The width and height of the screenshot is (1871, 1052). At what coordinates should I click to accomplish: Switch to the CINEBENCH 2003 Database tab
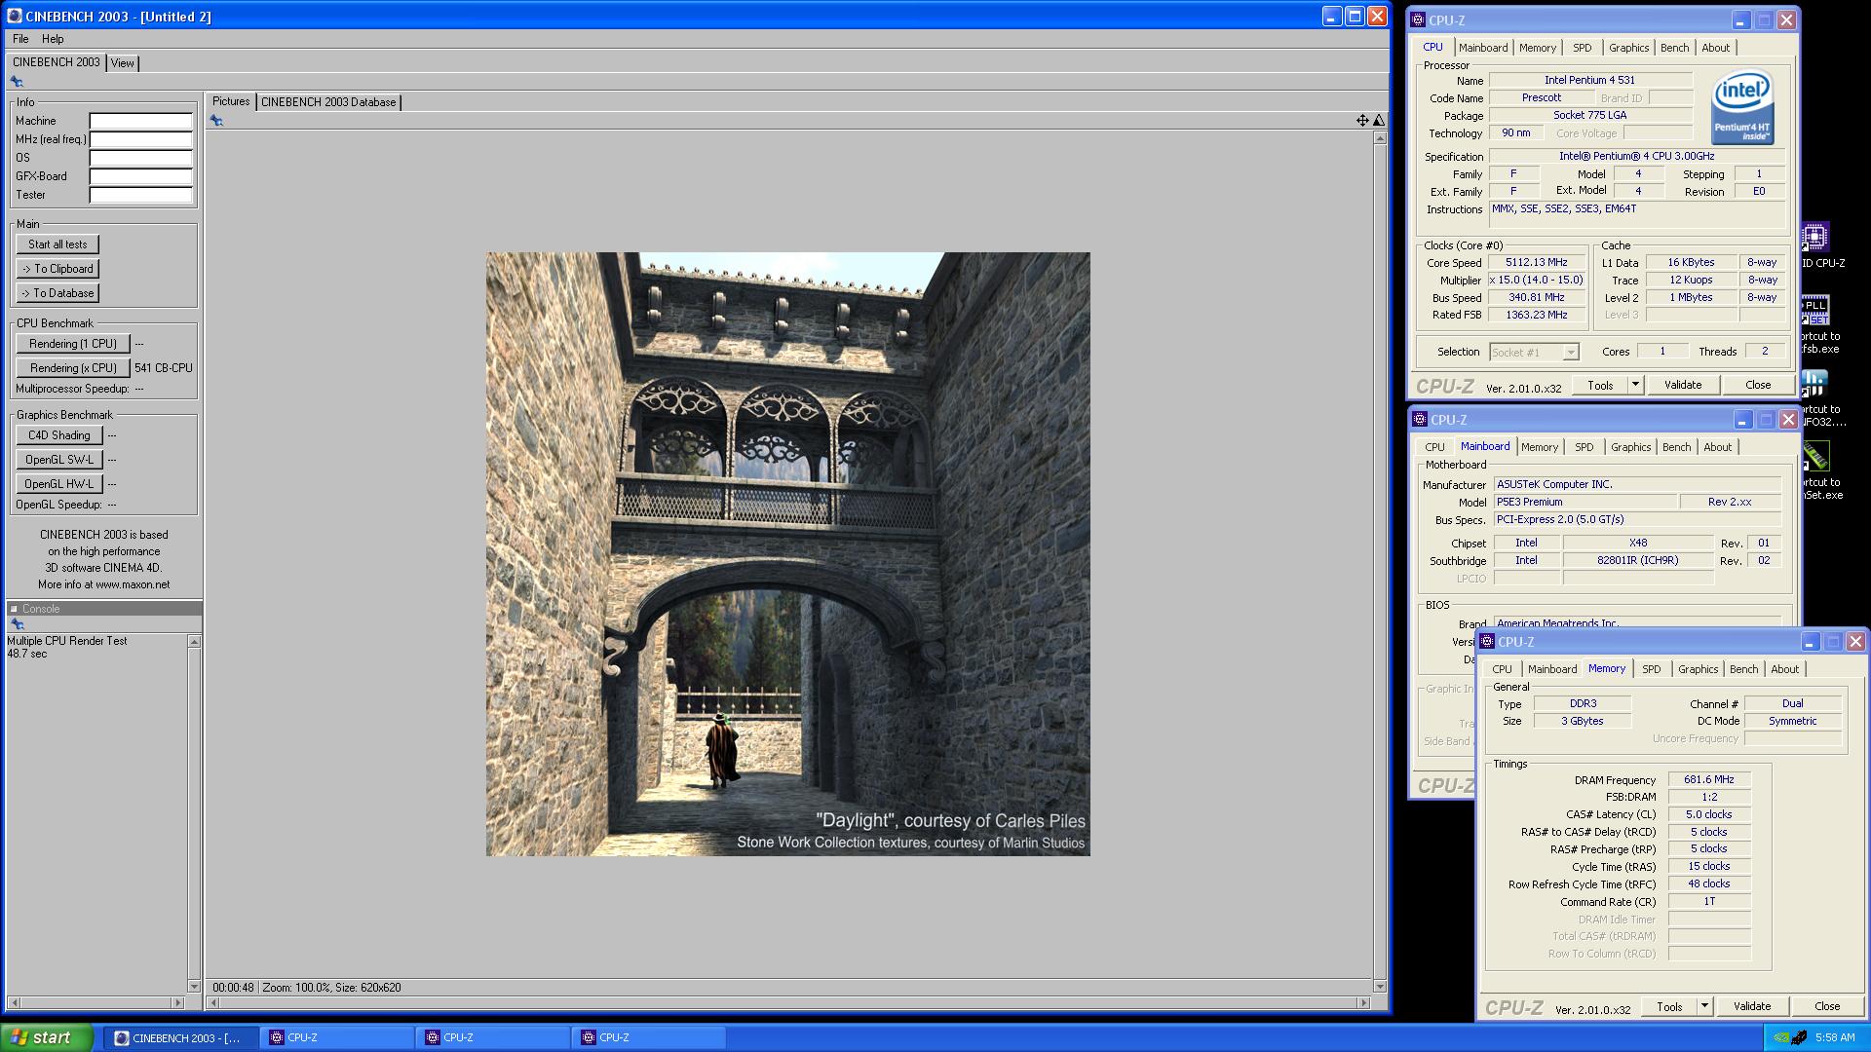tap(328, 102)
